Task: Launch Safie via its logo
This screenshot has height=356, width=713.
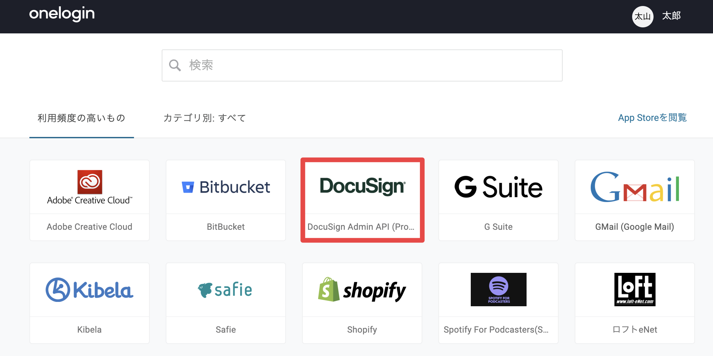Action: pos(225,290)
